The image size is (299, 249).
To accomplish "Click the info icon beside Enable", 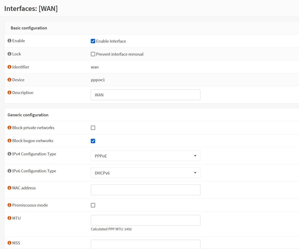I will click(x=9, y=41).
